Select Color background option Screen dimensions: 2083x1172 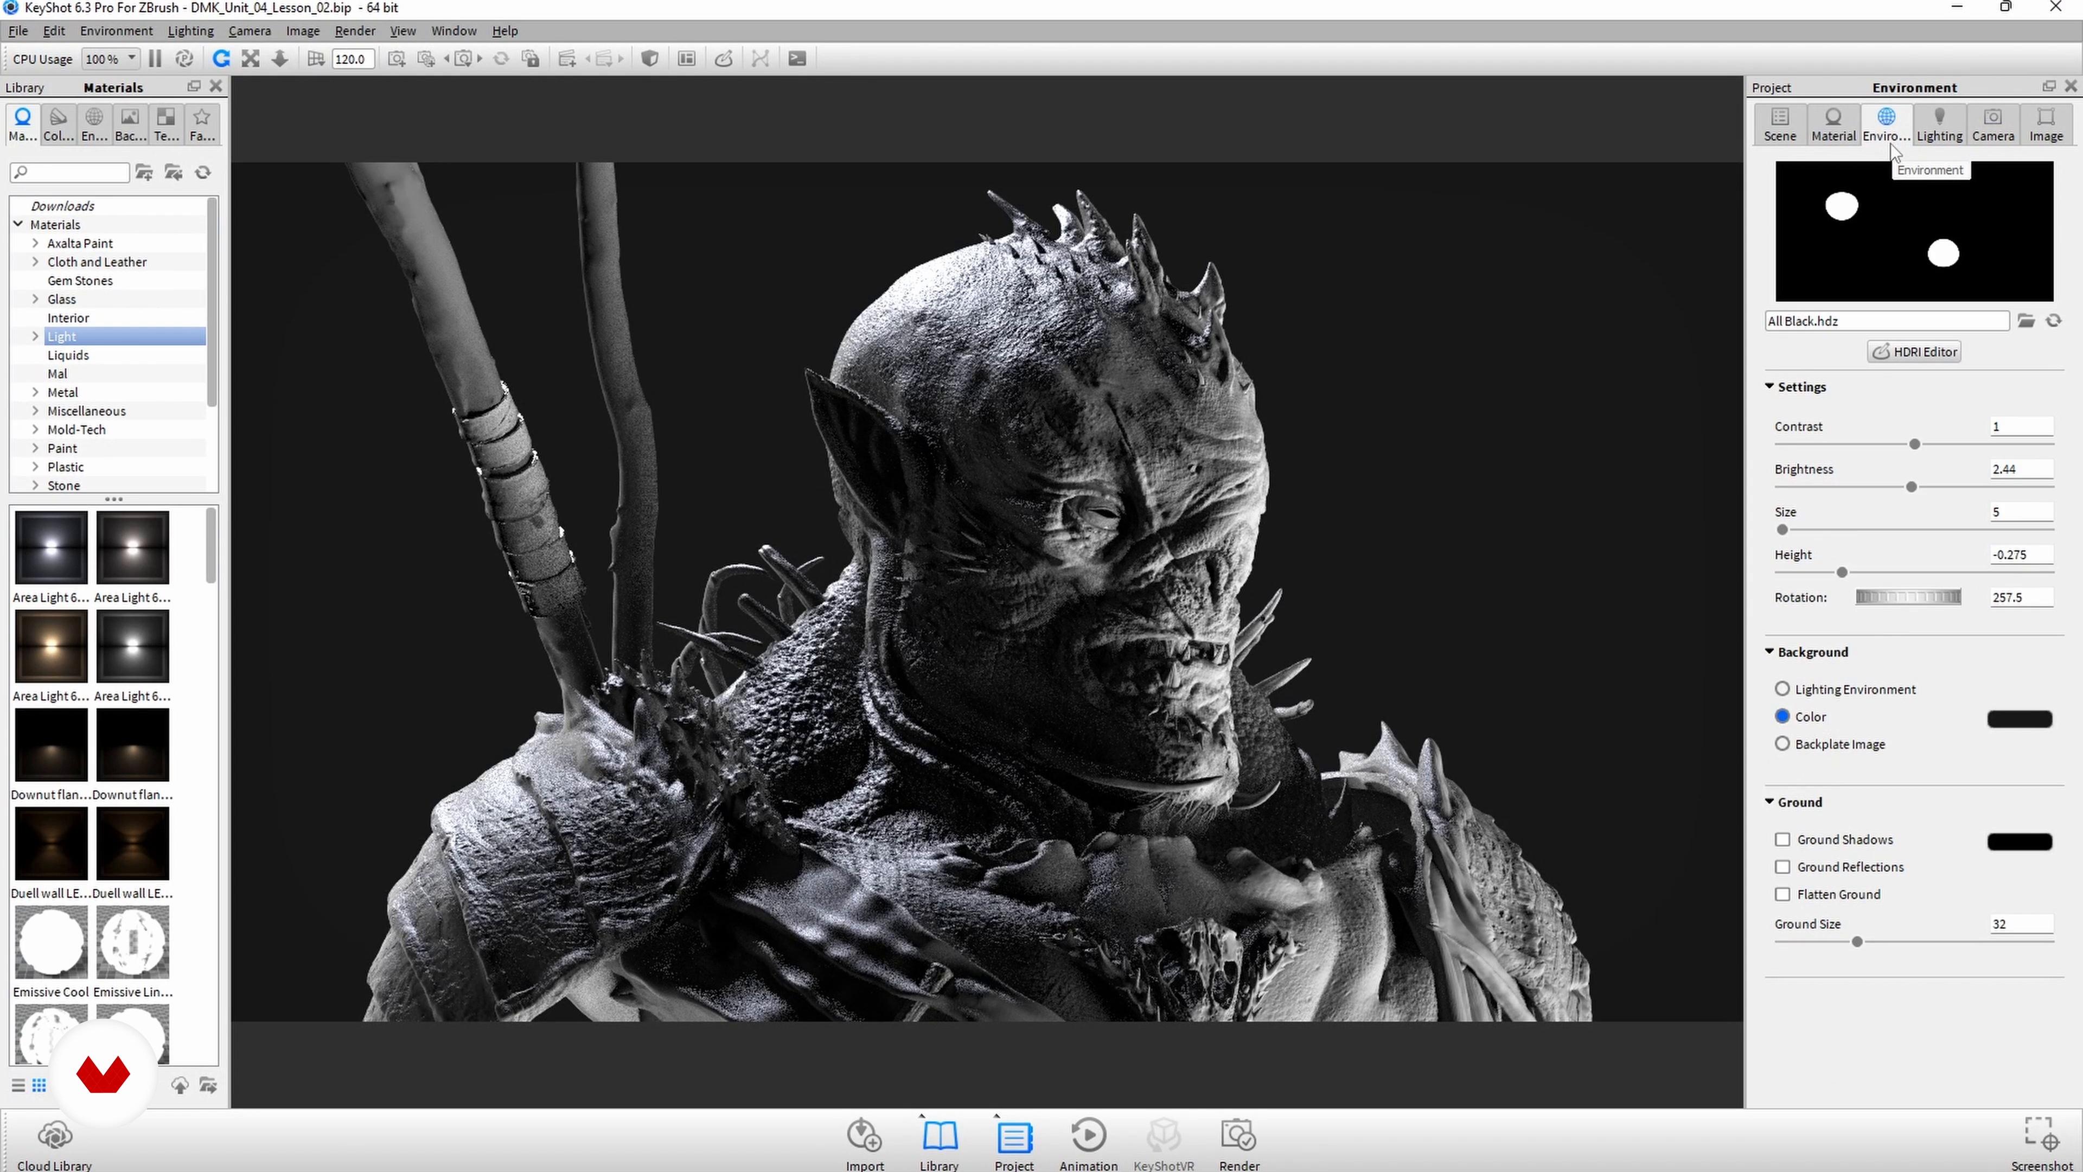click(1782, 717)
